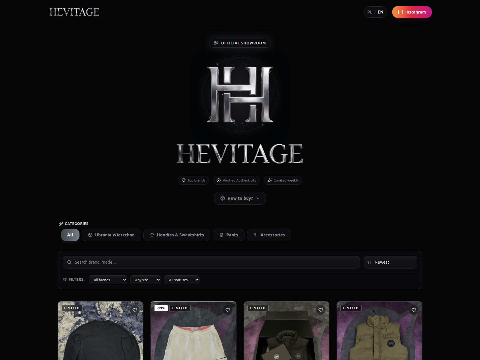Click the Pants trousers icon
The width and height of the screenshot is (480, 360).
pos(221,235)
